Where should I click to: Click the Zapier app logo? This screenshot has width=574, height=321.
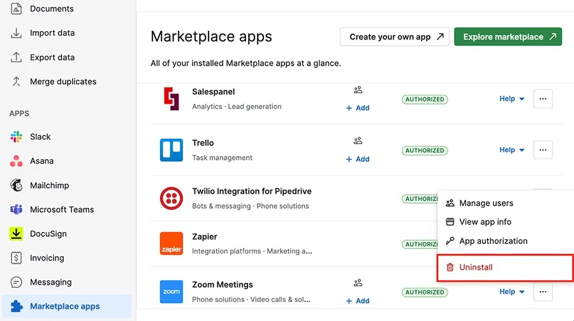(172, 243)
